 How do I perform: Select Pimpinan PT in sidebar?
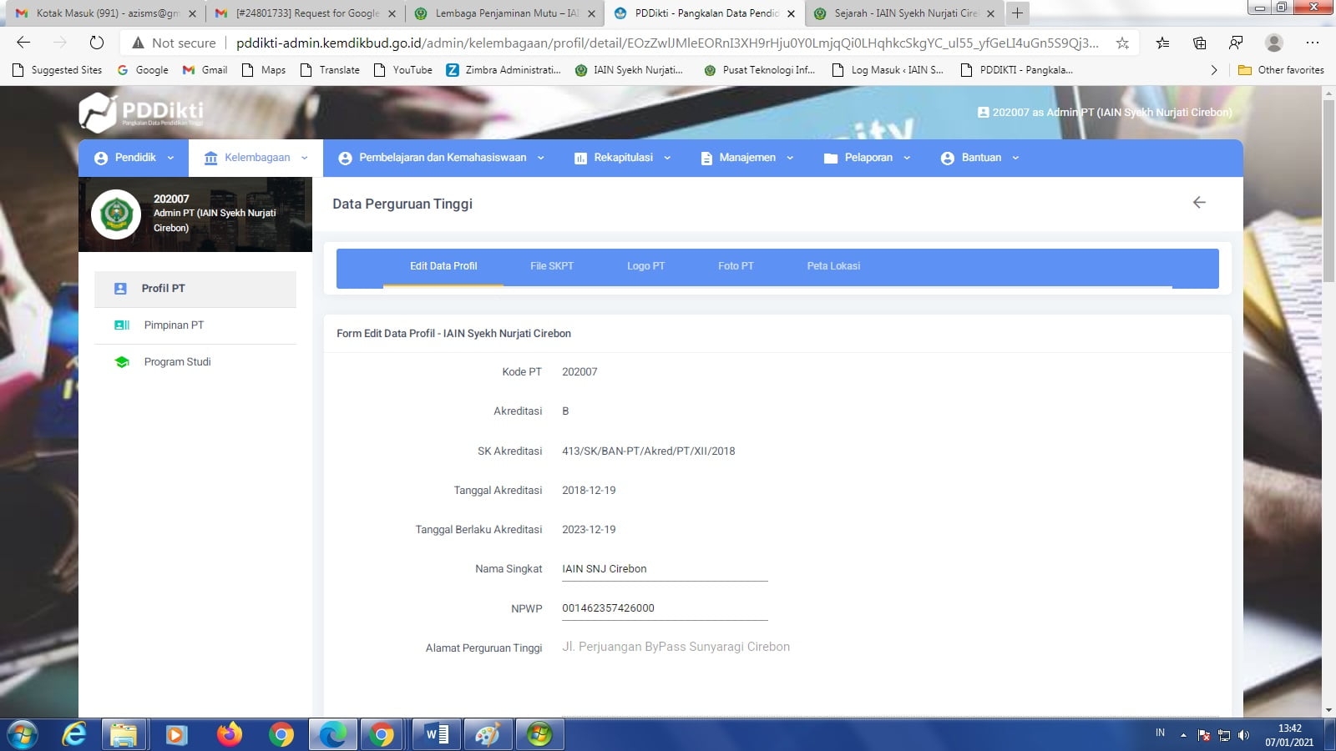[x=174, y=325]
